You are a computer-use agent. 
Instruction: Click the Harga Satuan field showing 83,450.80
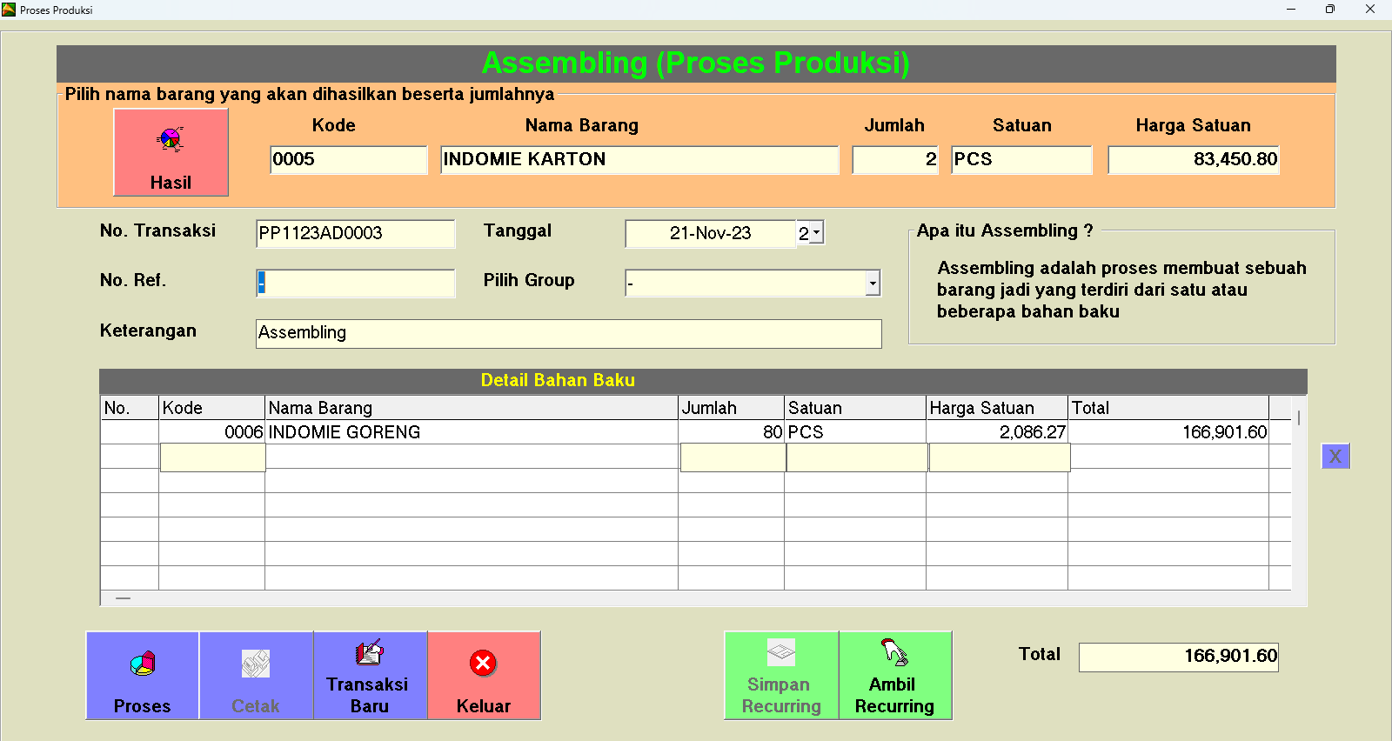pos(1193,160)
